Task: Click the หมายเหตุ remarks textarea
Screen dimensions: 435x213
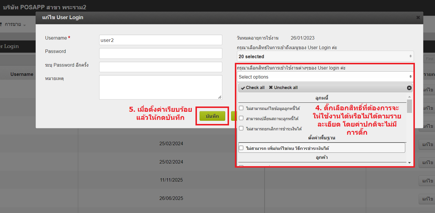Action: pos(161,87)
